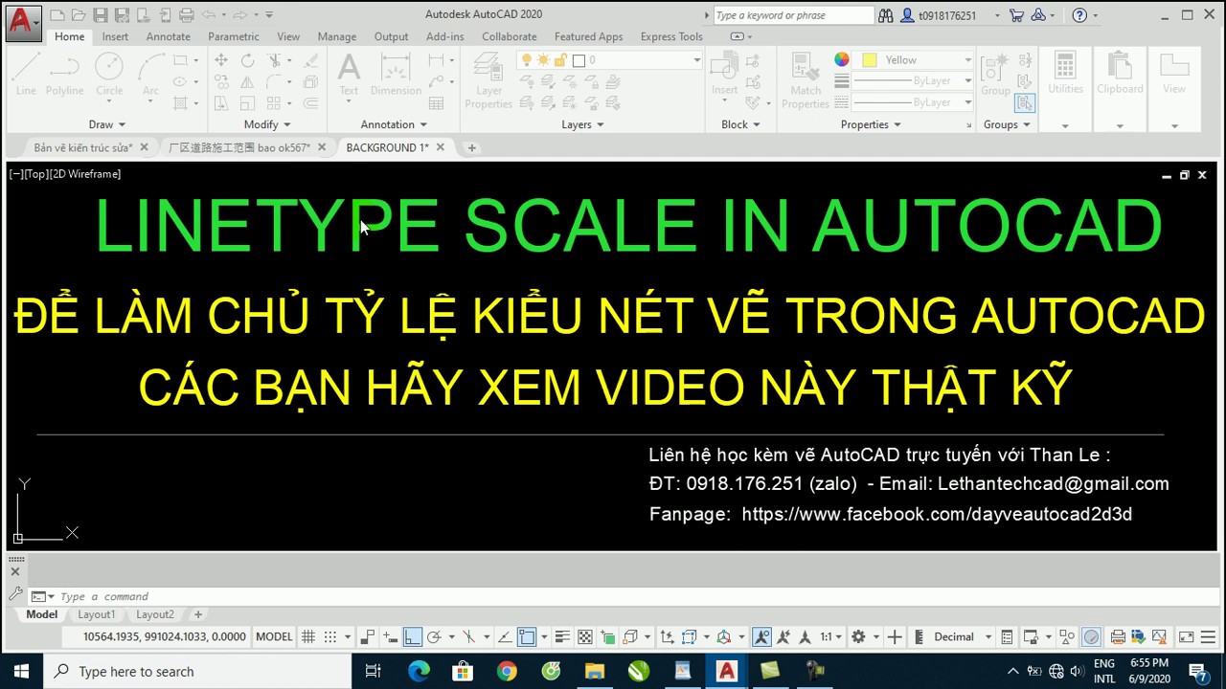Click the Erase tool in Modify panel
The image size is (1226, 689).
[310, 60]
